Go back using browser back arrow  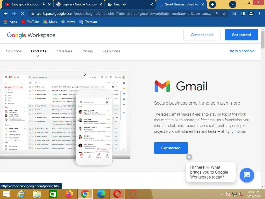[x=6, y=13]
